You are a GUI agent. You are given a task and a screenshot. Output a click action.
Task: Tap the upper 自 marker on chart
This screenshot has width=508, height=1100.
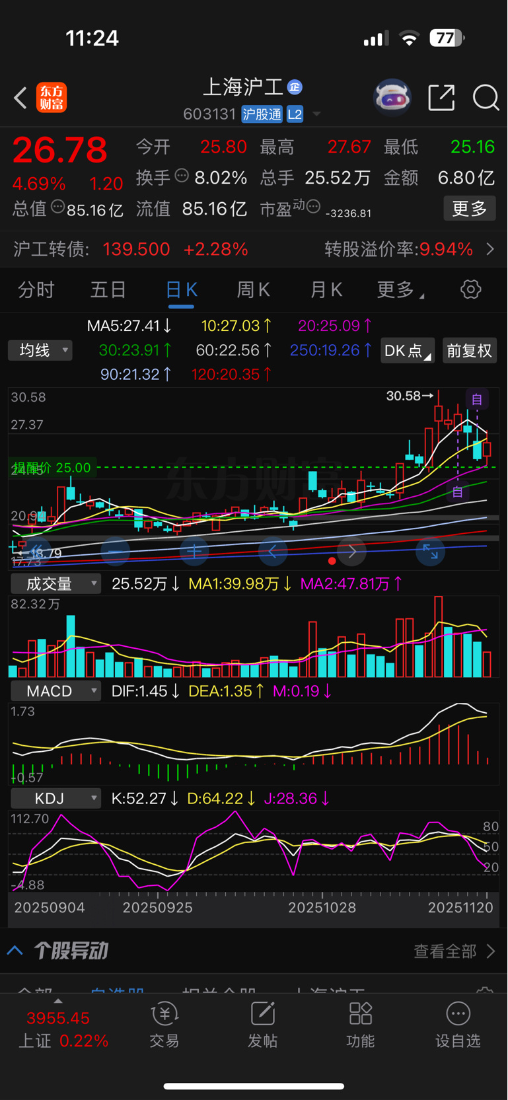coord(477,399)
